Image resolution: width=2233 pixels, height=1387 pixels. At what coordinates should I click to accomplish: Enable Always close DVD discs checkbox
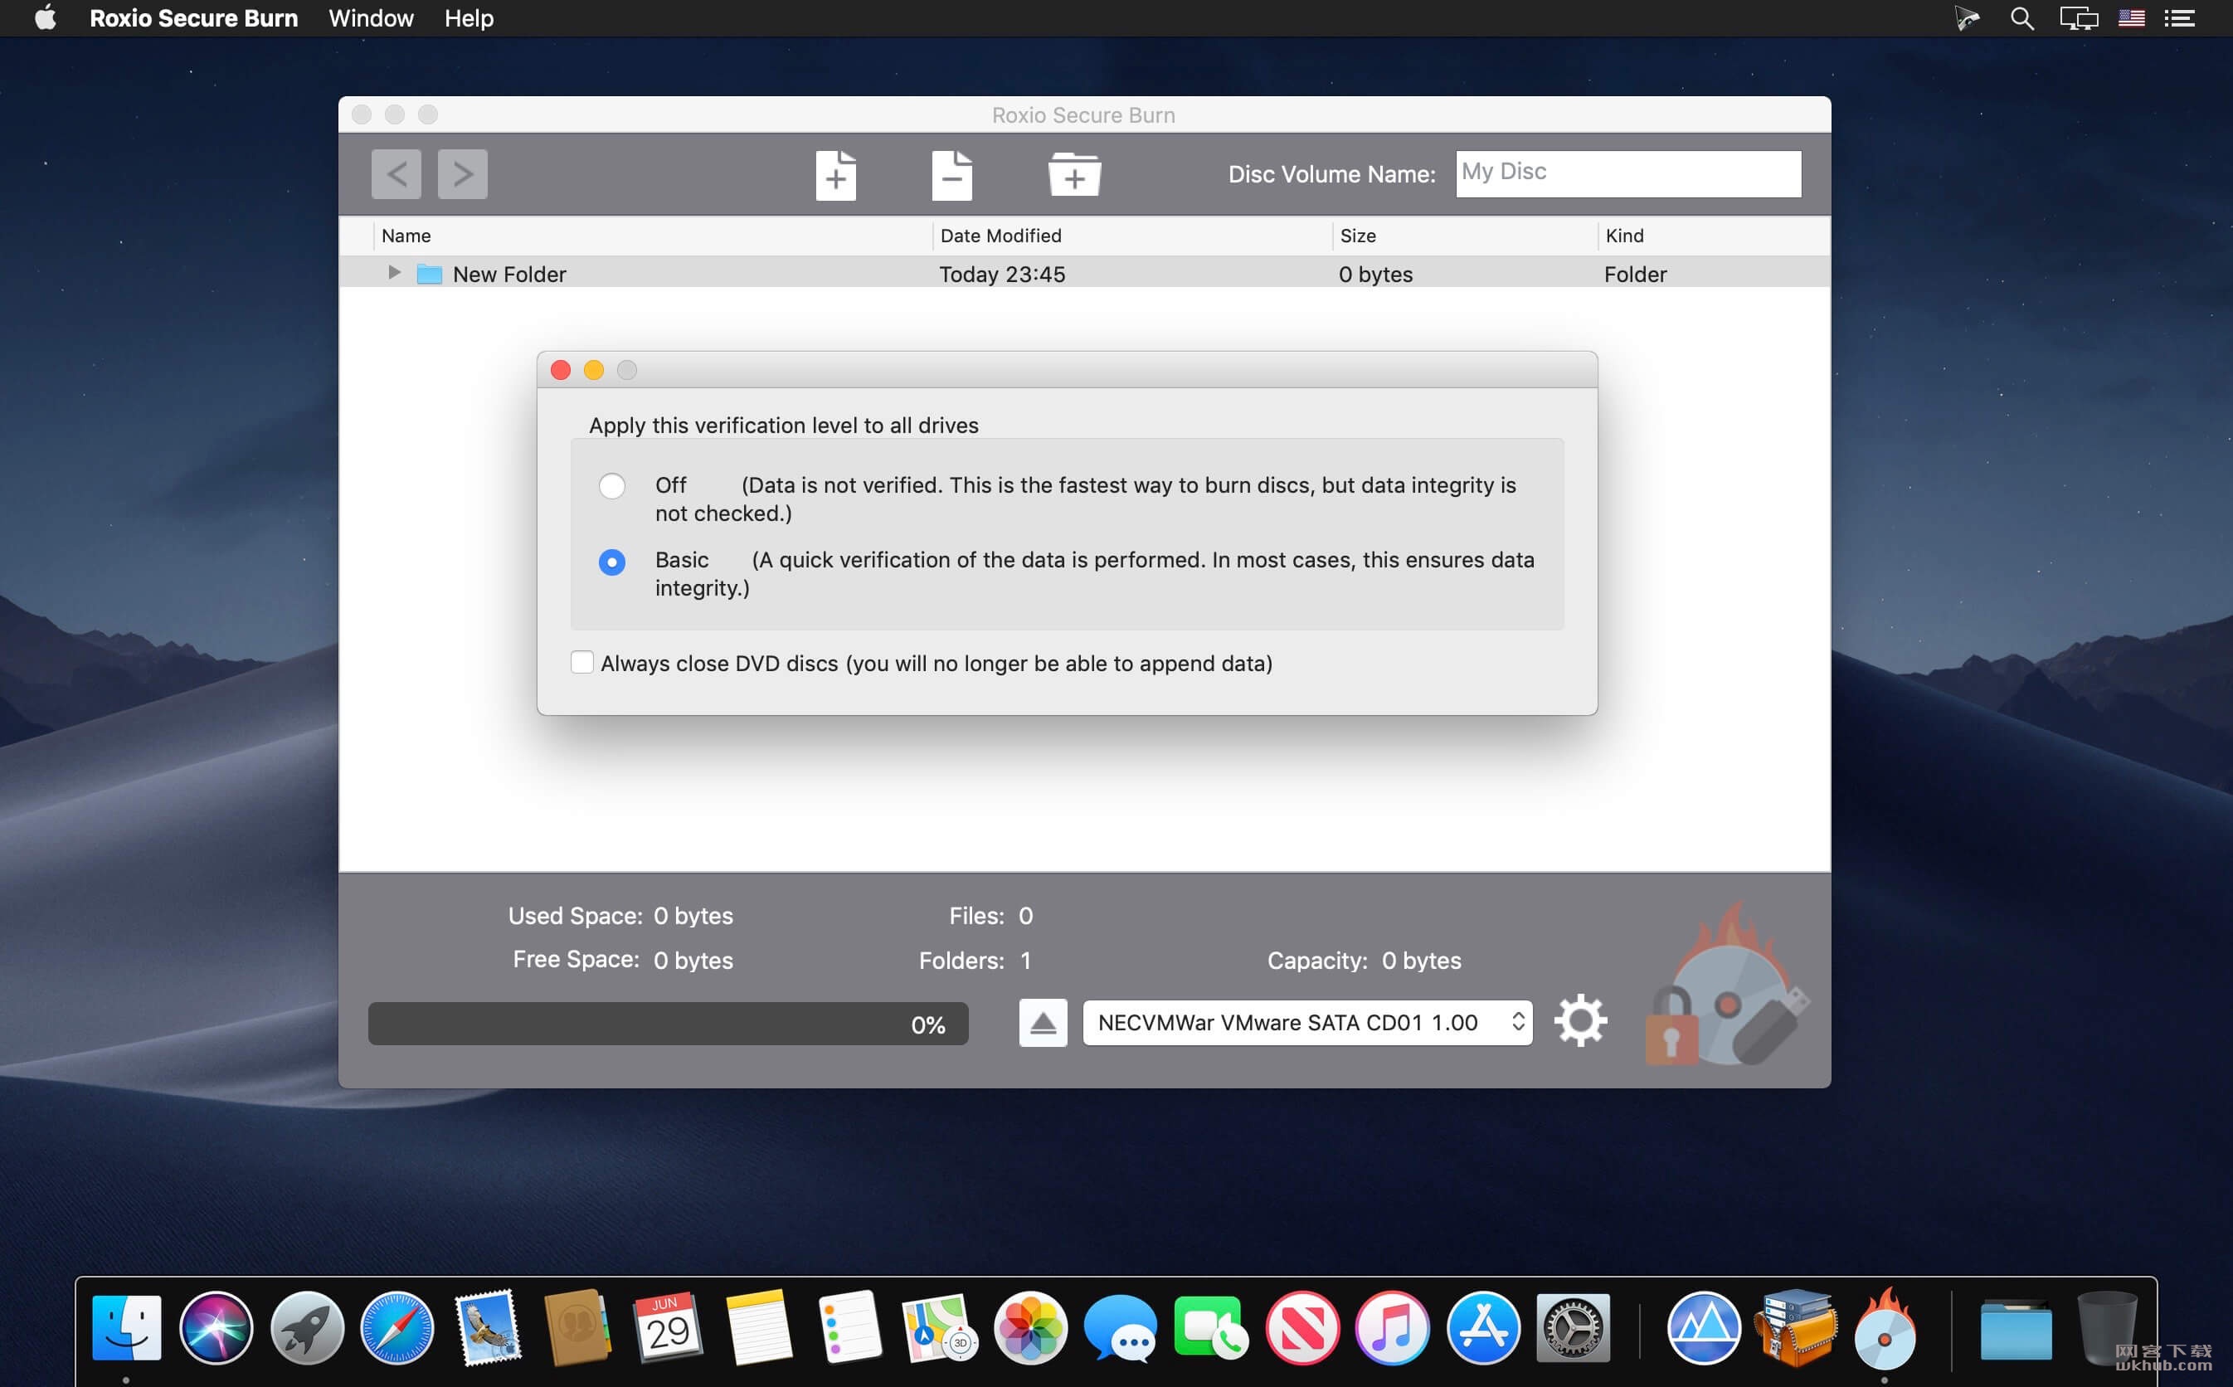[x=582, y=662]
